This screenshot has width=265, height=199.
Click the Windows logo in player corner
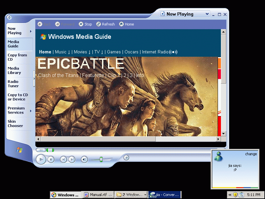(x=19, y=150)
